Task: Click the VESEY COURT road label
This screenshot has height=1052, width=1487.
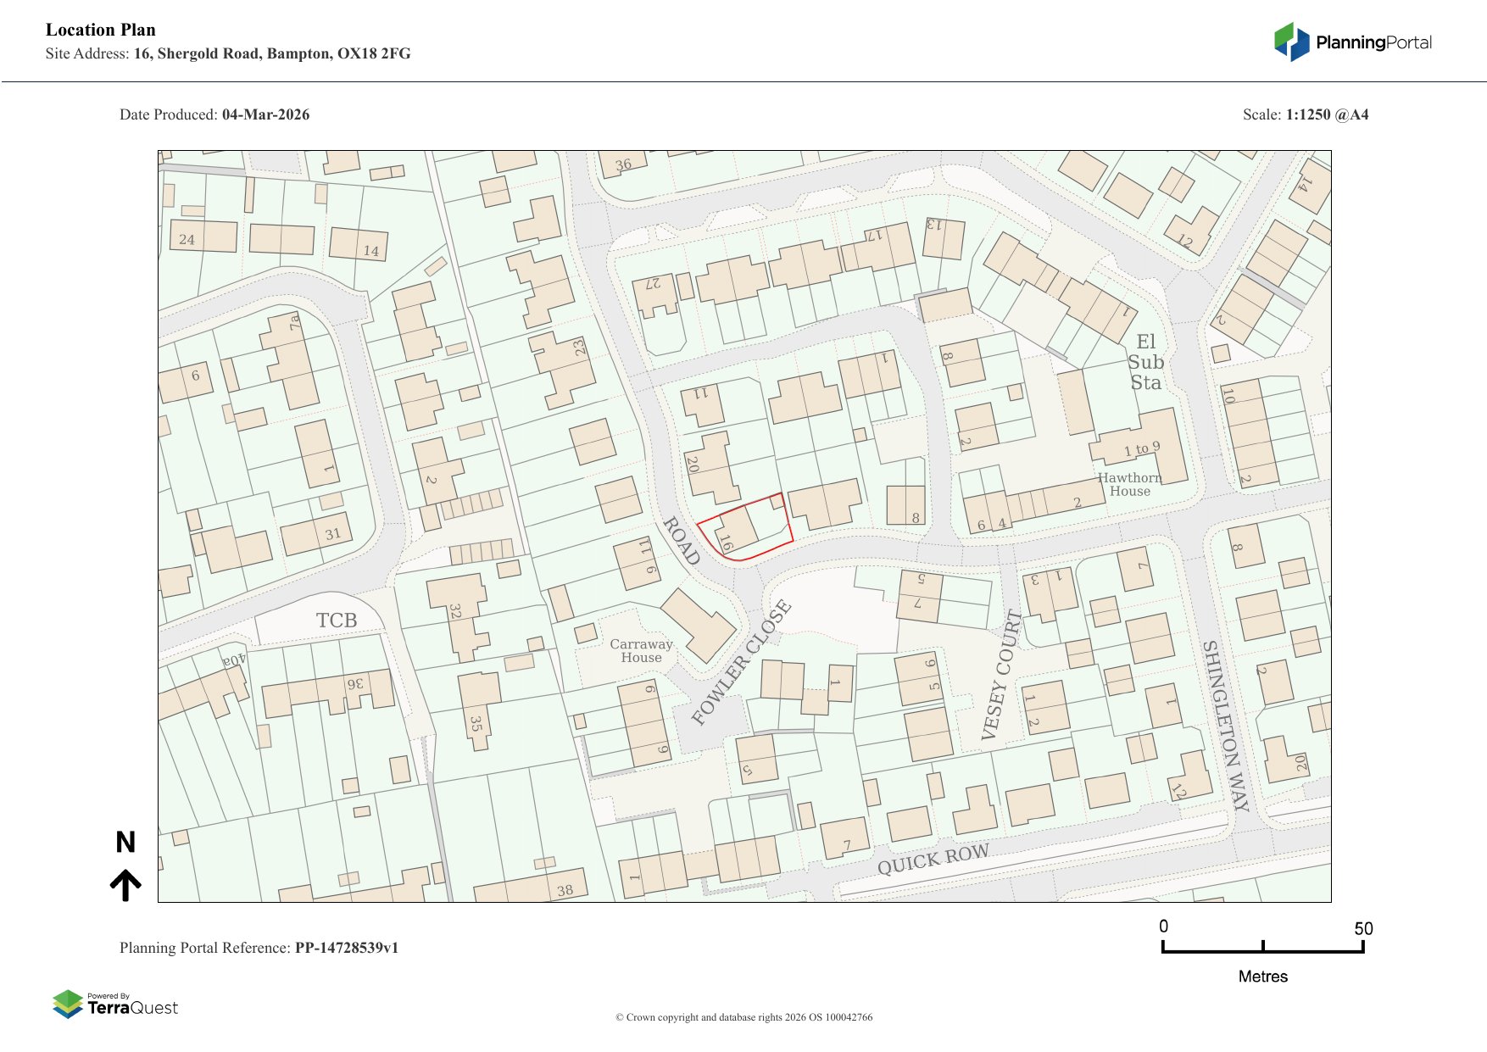Action: pos(1001,675)
